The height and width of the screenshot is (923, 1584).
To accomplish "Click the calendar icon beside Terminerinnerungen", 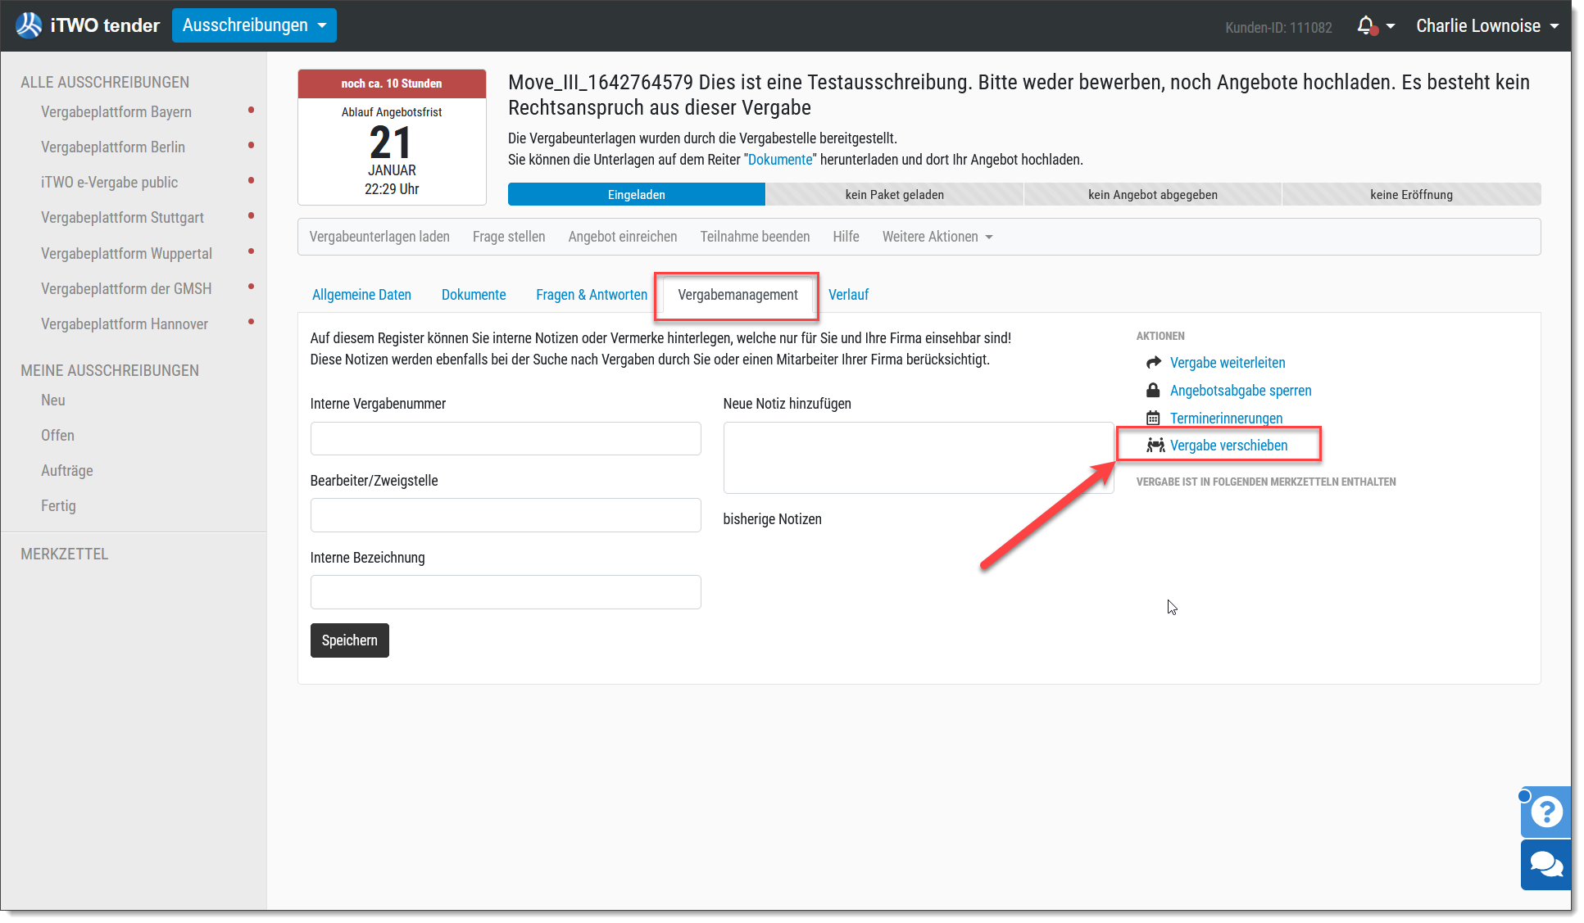I will [x=1153, y=418].
